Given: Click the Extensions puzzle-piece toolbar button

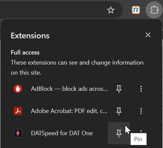Looking at the screenshot, I should [154, 10].
